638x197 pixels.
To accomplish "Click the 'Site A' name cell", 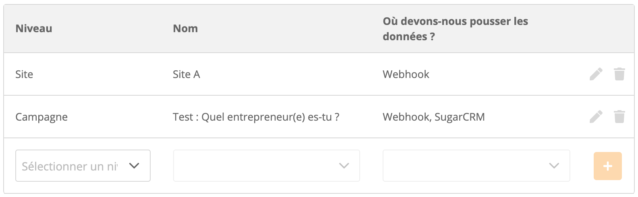I will 186,74.
